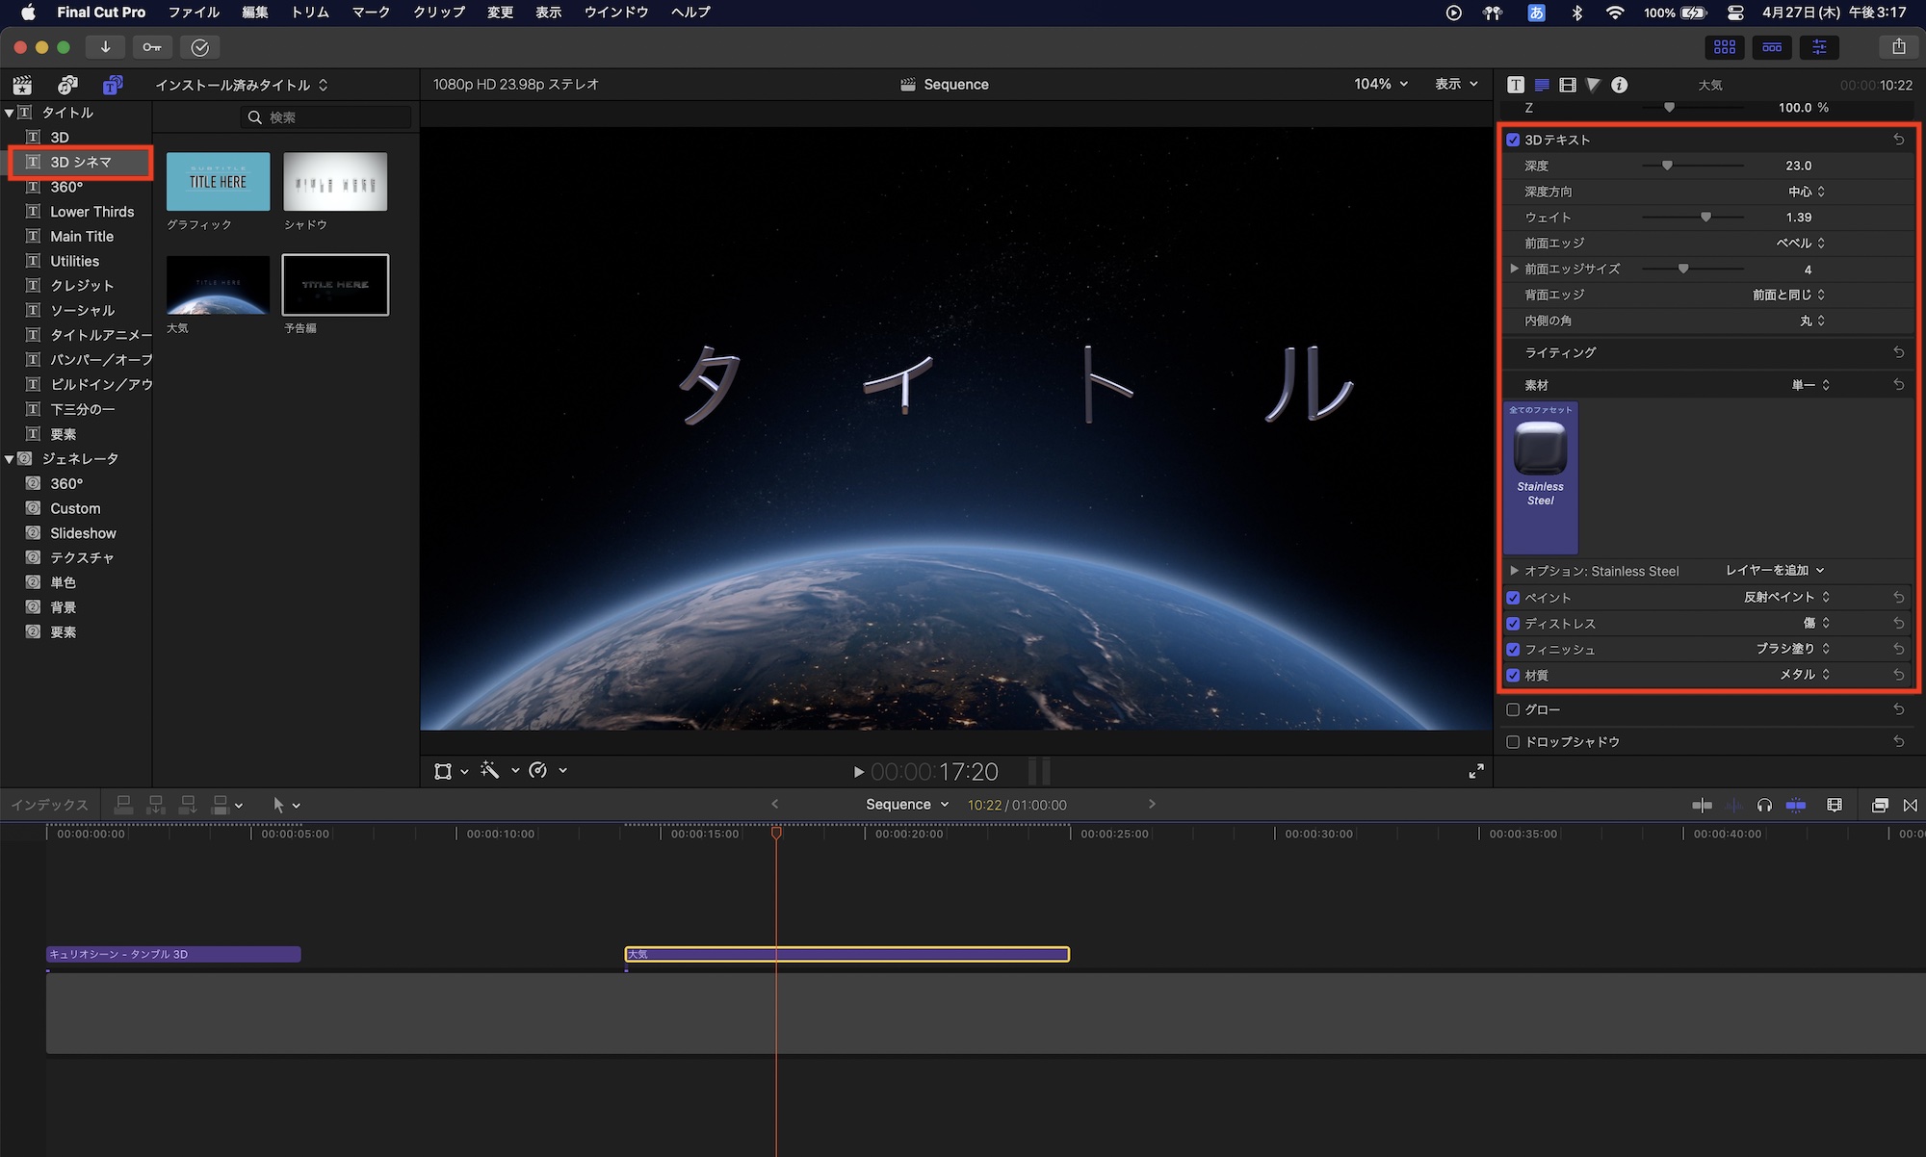1926x1157 pixels.
Task: Toggle full screen viewer arrows icon
Action: (1476, 771)
